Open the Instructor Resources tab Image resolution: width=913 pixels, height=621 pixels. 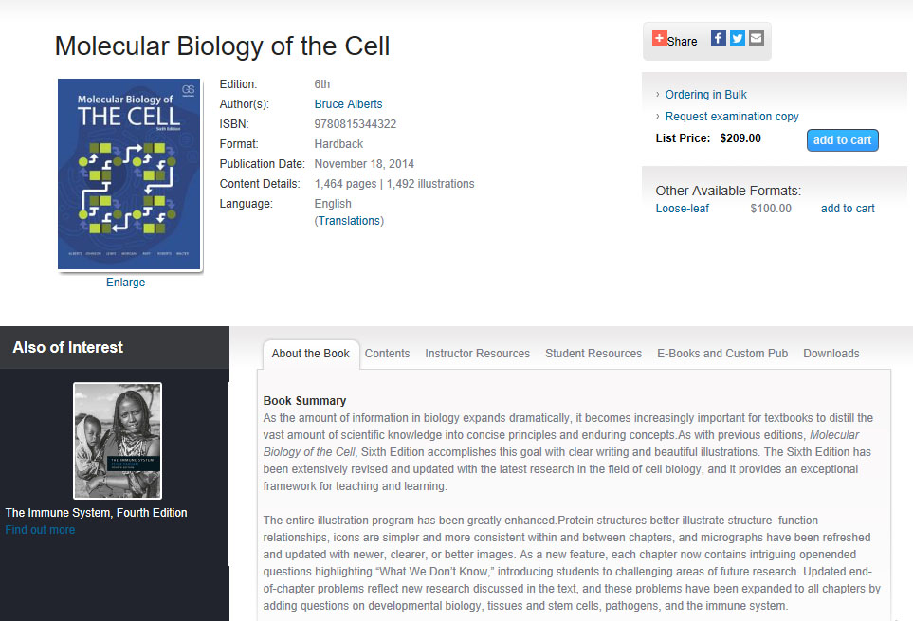477,354
